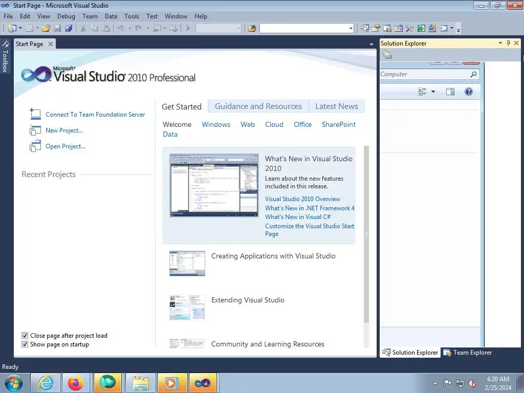Click the Properties icon in Solution Explorer toolbar
The image size is (524, 393).
pos(387,55)
